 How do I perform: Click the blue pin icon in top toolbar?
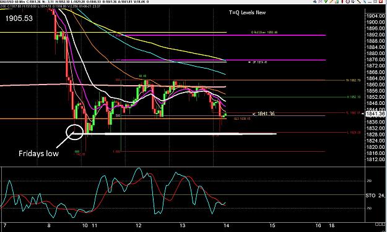pyautogui.click(x=365, y=1)
